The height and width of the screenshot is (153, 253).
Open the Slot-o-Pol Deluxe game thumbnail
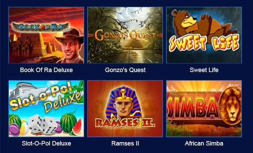[x=46, y=109]
